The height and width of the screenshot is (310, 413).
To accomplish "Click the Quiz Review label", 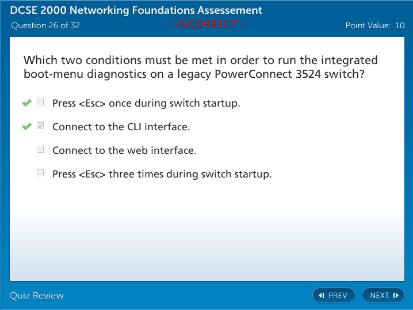I will [37, 296].
